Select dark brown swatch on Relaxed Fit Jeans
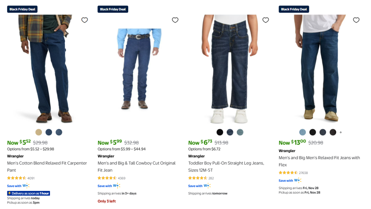 click(333, 132)
